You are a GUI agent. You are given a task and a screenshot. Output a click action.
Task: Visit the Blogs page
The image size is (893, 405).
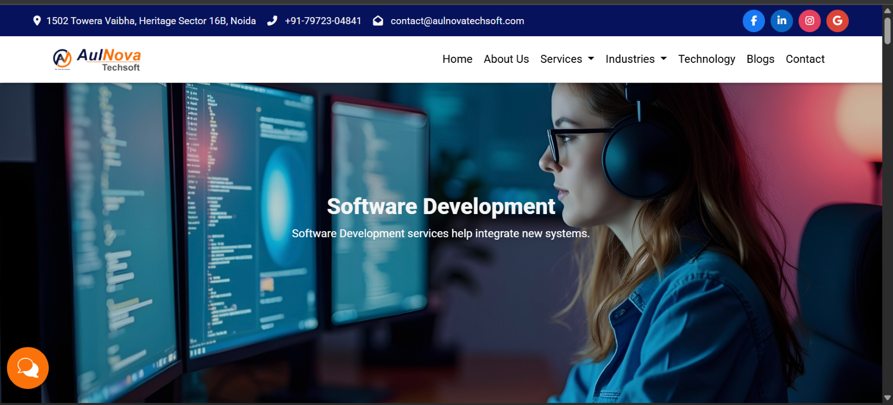tap(760, 59)
